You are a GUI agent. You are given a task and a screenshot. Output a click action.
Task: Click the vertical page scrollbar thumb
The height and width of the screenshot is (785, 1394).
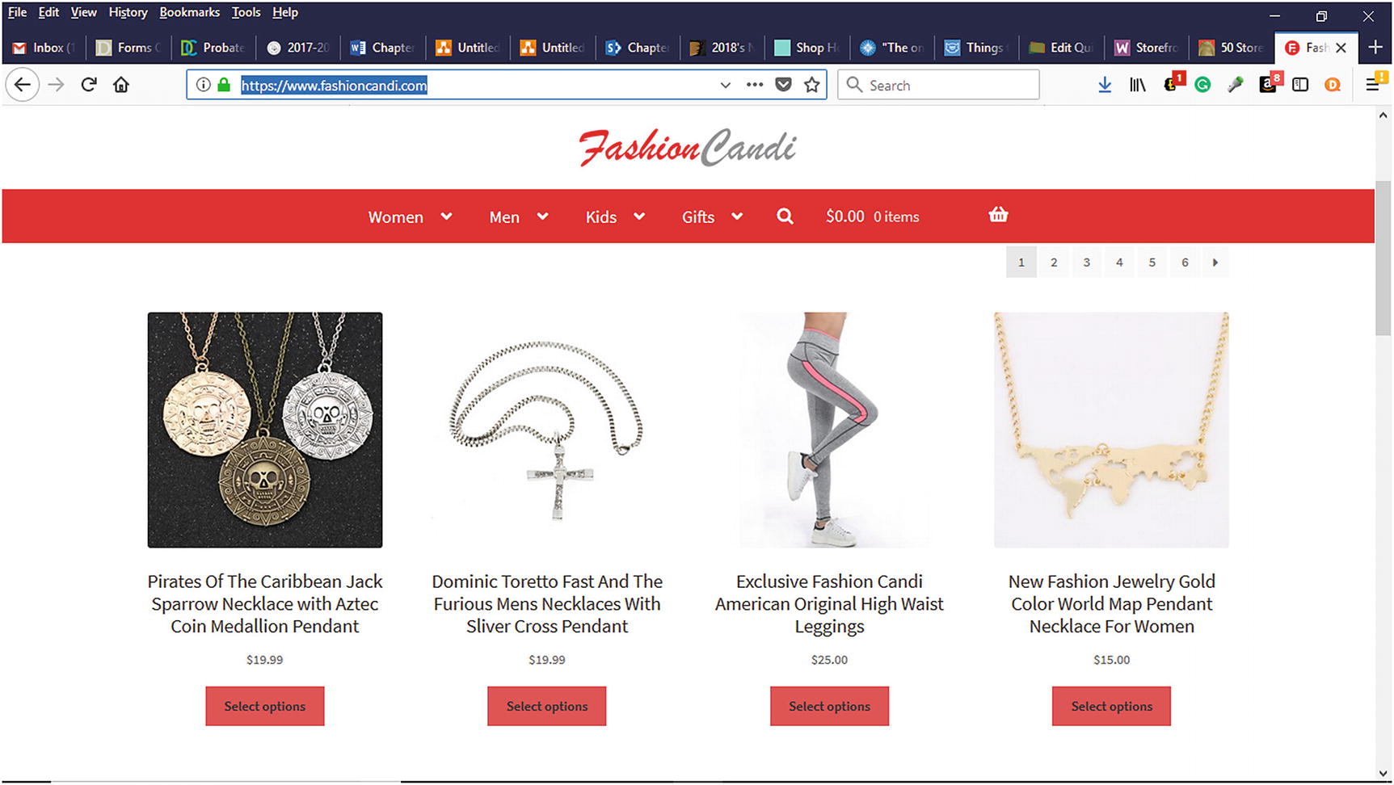1383,258
